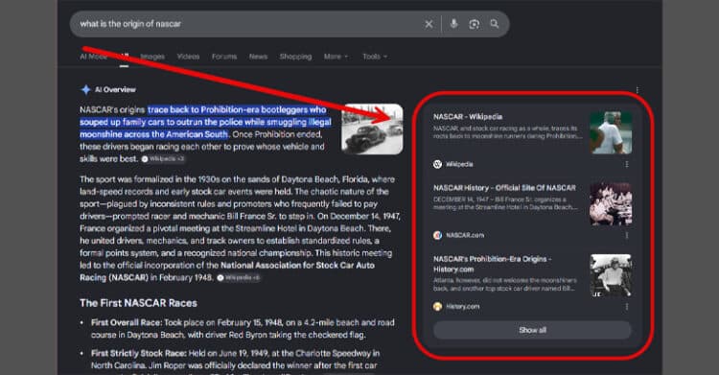Click the AI Overview sparkle icon
This screenshot has width=719, height=375.
[85, 89]
